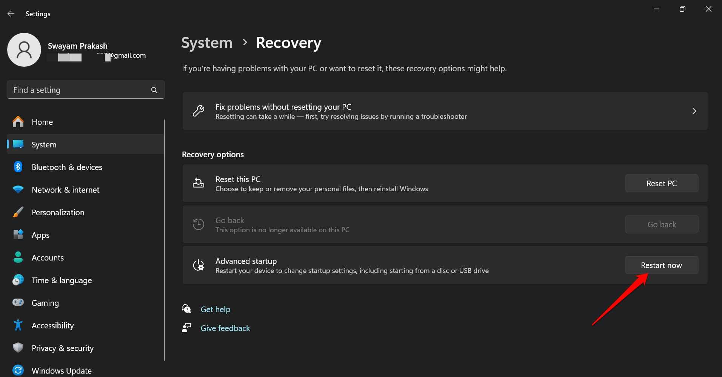
Task: Select the System sidebar label
Action: coord(44,144)
